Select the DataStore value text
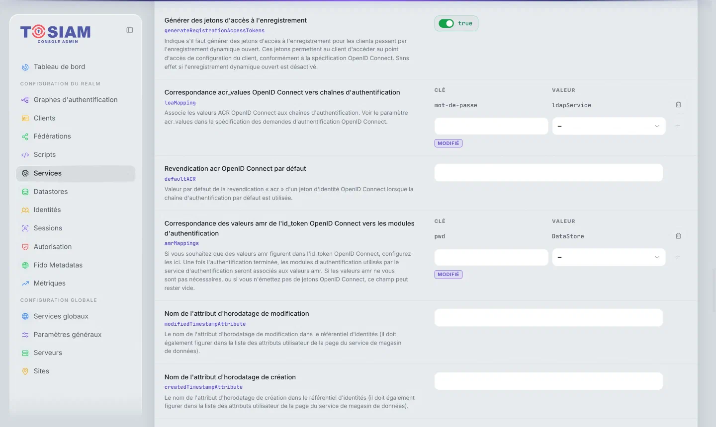 coord(568,236)
